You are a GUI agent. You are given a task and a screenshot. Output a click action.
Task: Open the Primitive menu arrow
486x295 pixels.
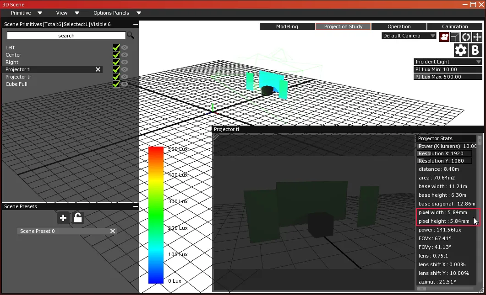click(x=40, y=13)
